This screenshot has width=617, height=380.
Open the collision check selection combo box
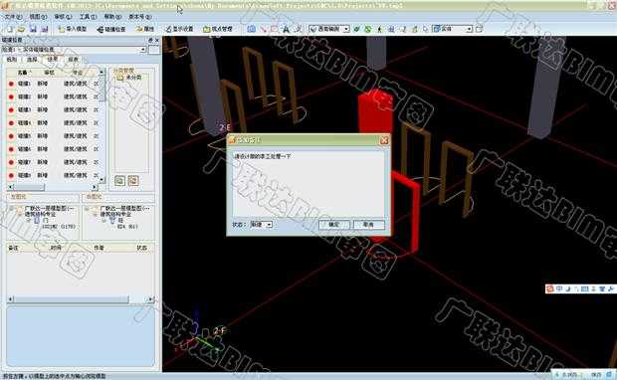[74, 50]
